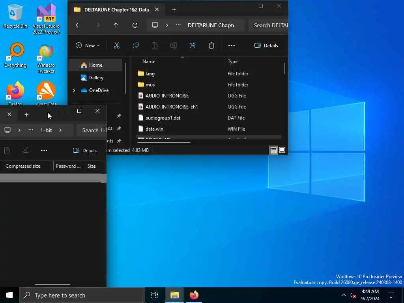Toggle Details pane in DELTARUNE window
This screenshot has width=404, height=303.
266,46
